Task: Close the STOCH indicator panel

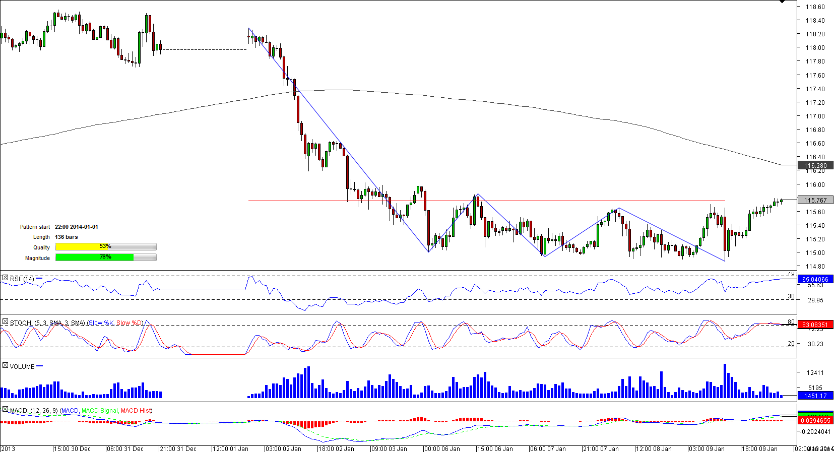Action: 5,321
